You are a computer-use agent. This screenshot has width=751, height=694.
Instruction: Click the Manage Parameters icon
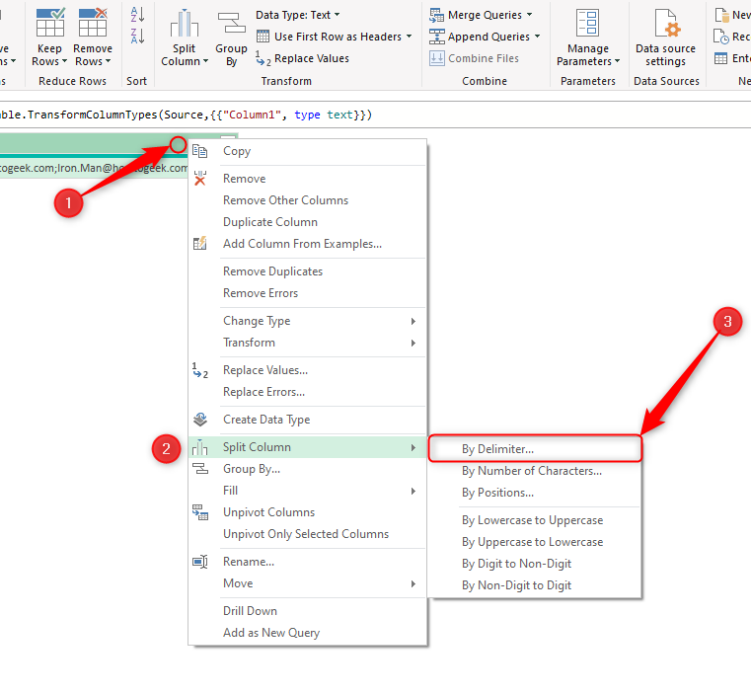point(588,23)
